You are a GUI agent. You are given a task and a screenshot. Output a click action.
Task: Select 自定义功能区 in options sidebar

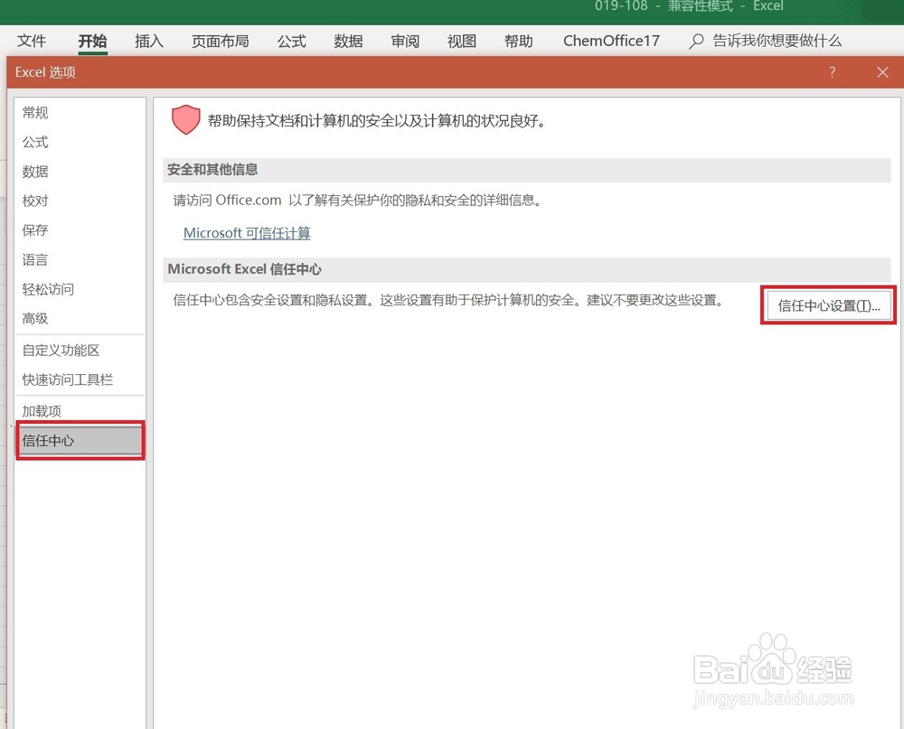click(80, 350)
